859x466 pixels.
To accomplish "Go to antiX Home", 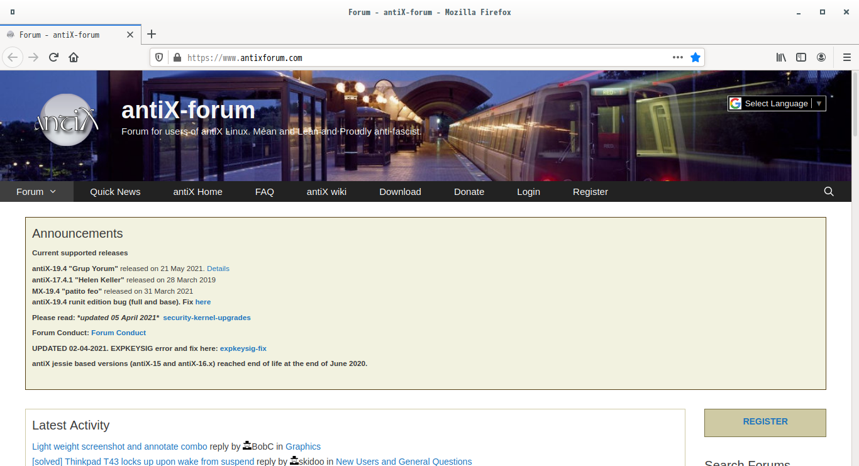I will point(198,192).
